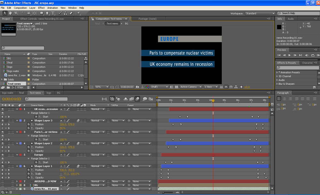
Task: Open the Workspace dropdown showing Standard
Action: click(260, 13)
